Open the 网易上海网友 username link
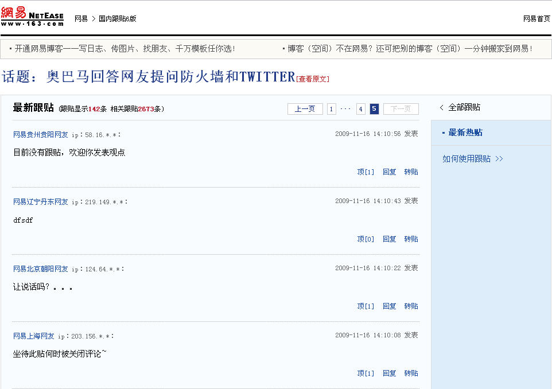Viewport: 552px width, 389px height. 34,336
